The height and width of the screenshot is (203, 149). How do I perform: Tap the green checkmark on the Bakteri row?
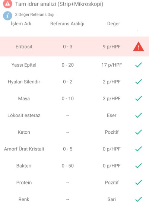coord(139,166)
